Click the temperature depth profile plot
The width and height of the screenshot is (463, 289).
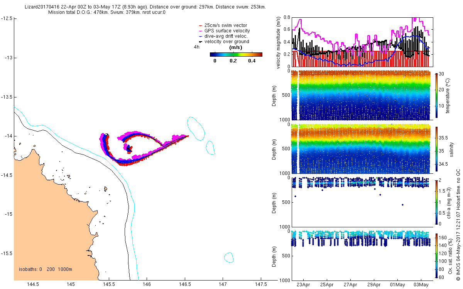pos(361,95)
